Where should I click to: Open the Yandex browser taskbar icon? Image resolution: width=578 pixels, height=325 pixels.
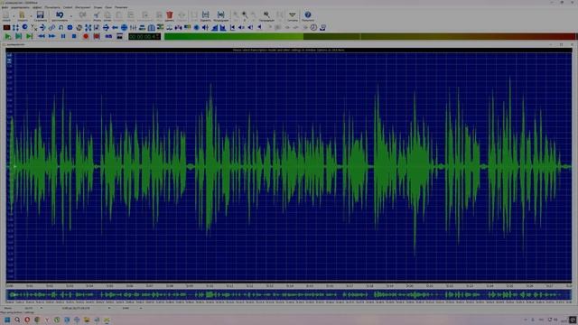(47, 320)
